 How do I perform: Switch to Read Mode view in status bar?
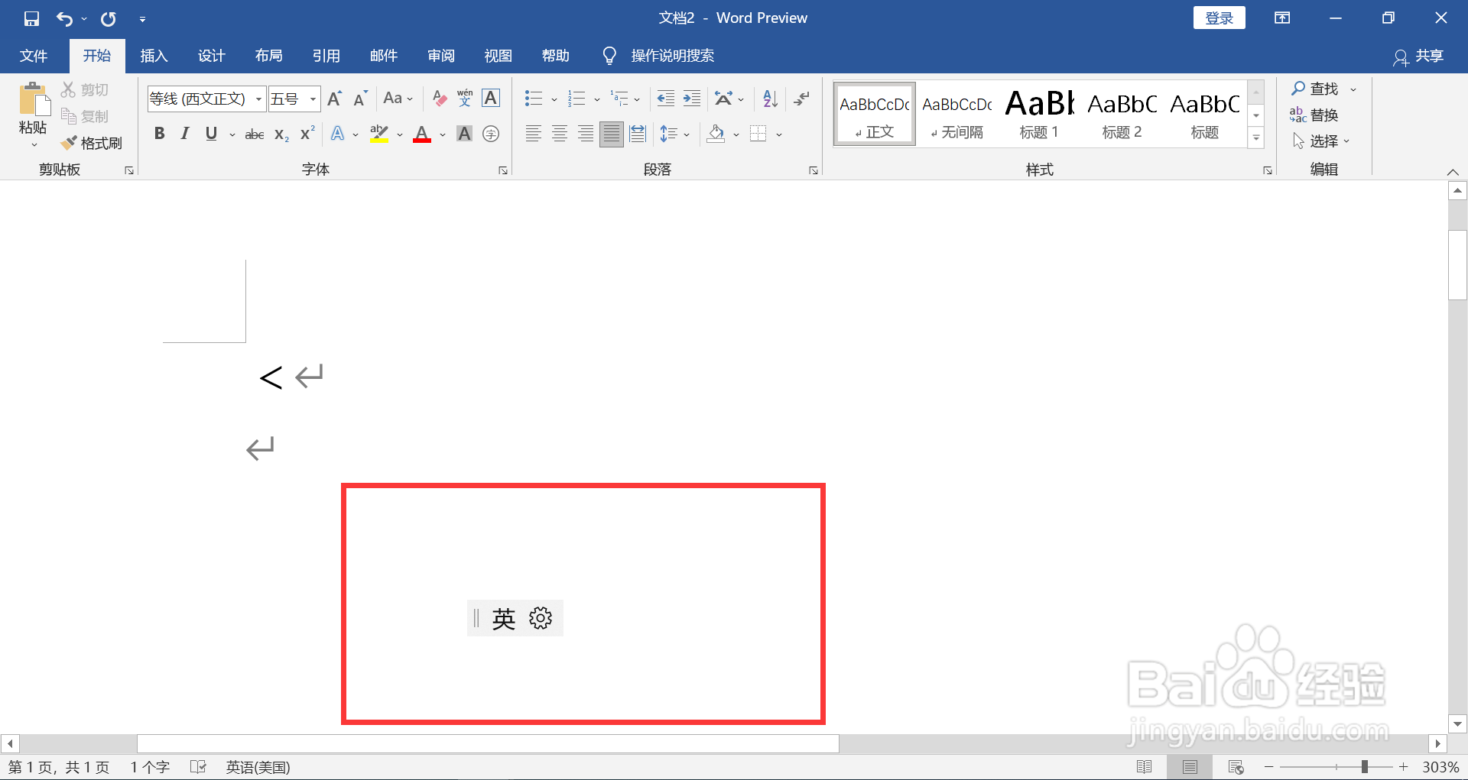pos(1145,767)
